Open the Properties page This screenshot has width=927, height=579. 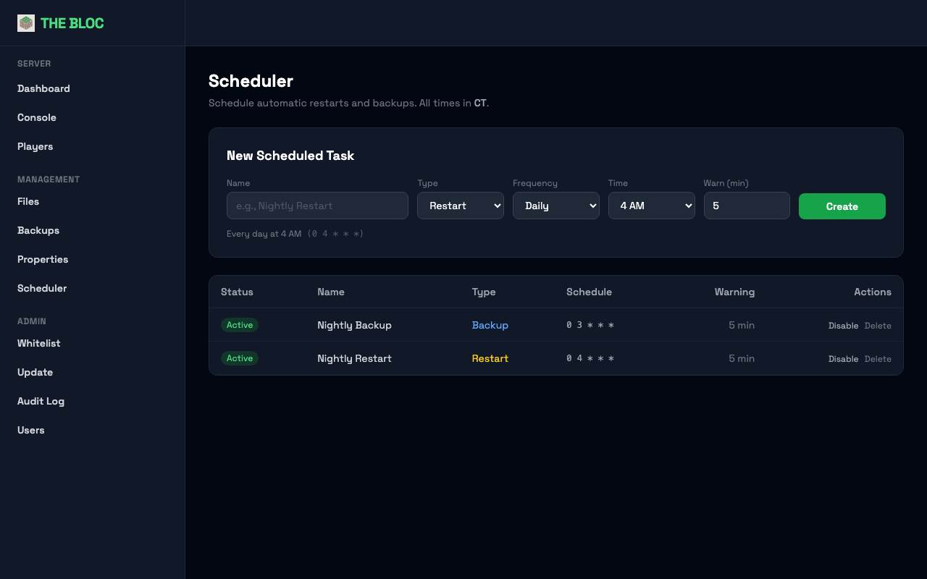[x=43, y=259]
